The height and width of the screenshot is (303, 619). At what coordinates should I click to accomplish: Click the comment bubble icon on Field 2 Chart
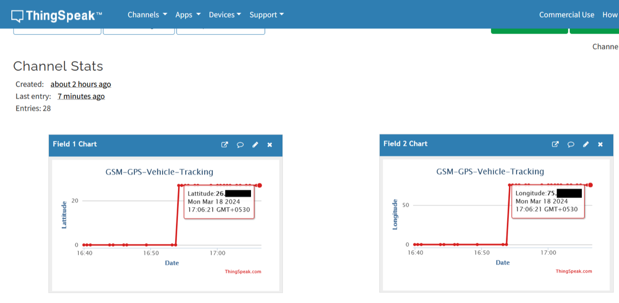[x=571, y=144]
